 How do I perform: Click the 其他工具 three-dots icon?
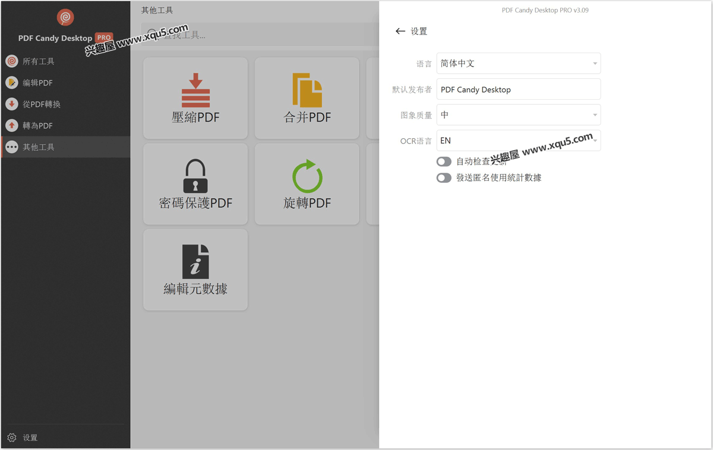coord(12,147)
